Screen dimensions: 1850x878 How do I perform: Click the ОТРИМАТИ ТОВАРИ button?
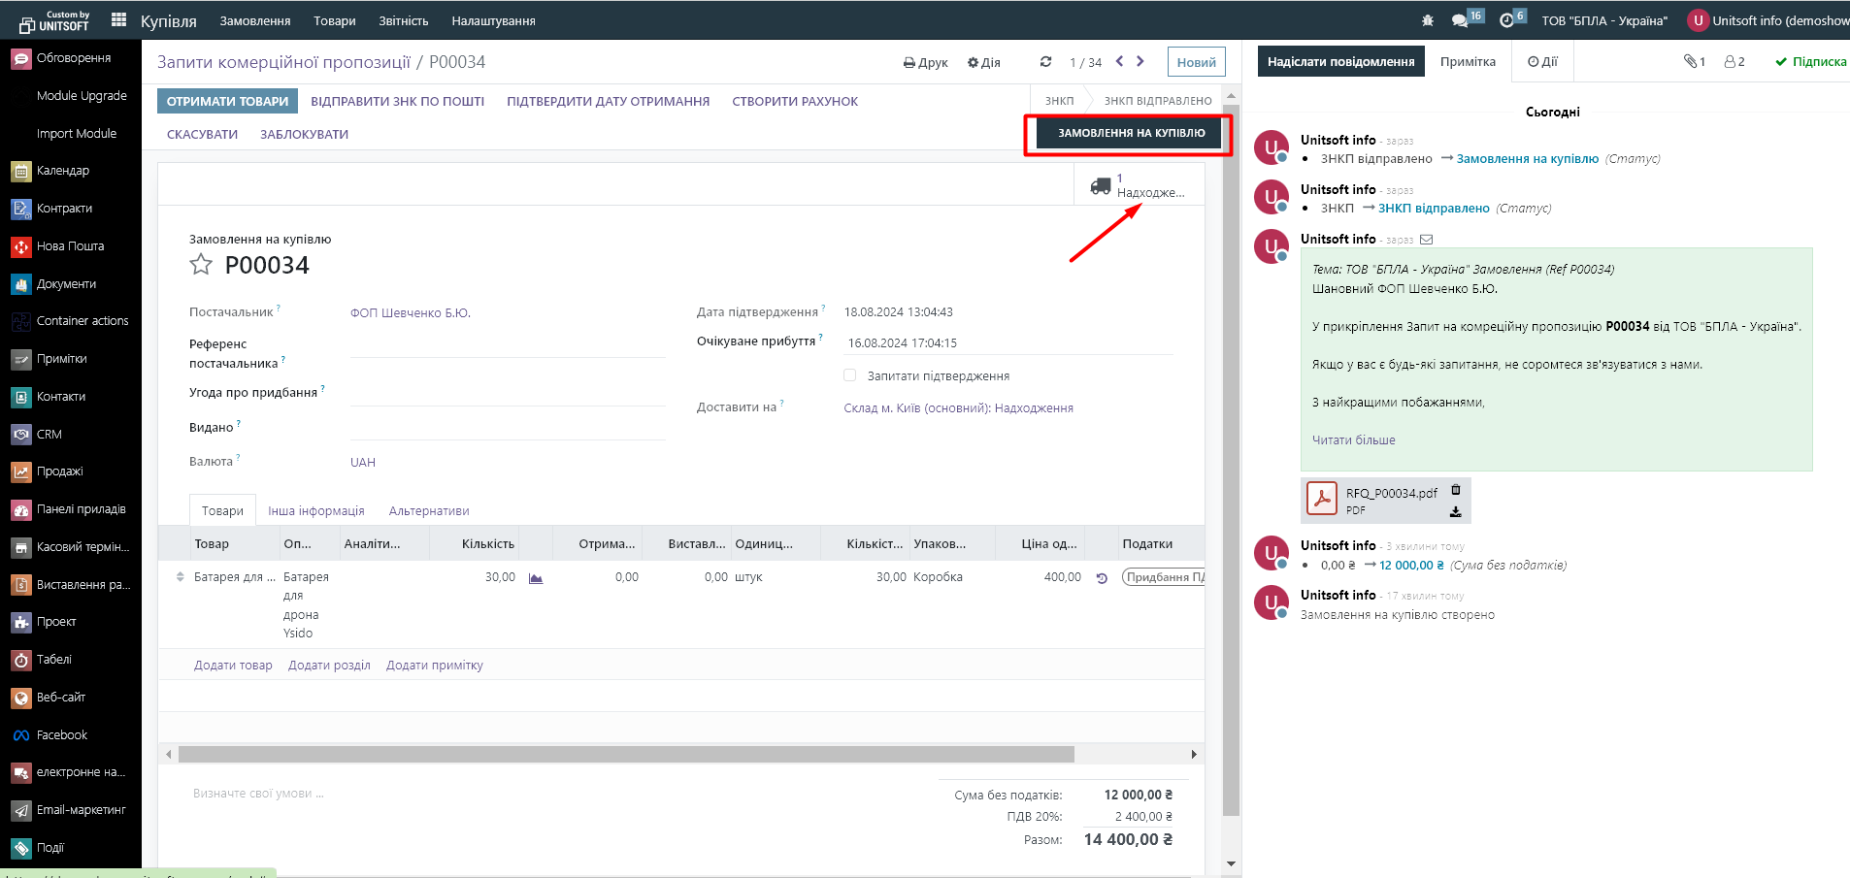point(227,101)
